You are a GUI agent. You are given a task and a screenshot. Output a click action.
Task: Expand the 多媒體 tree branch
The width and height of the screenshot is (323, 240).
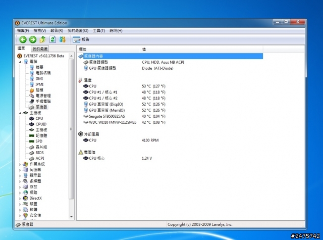pyautogui.click(x=20, y=181)
